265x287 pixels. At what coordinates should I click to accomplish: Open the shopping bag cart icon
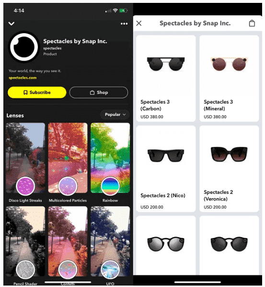(x=252, y=23)
